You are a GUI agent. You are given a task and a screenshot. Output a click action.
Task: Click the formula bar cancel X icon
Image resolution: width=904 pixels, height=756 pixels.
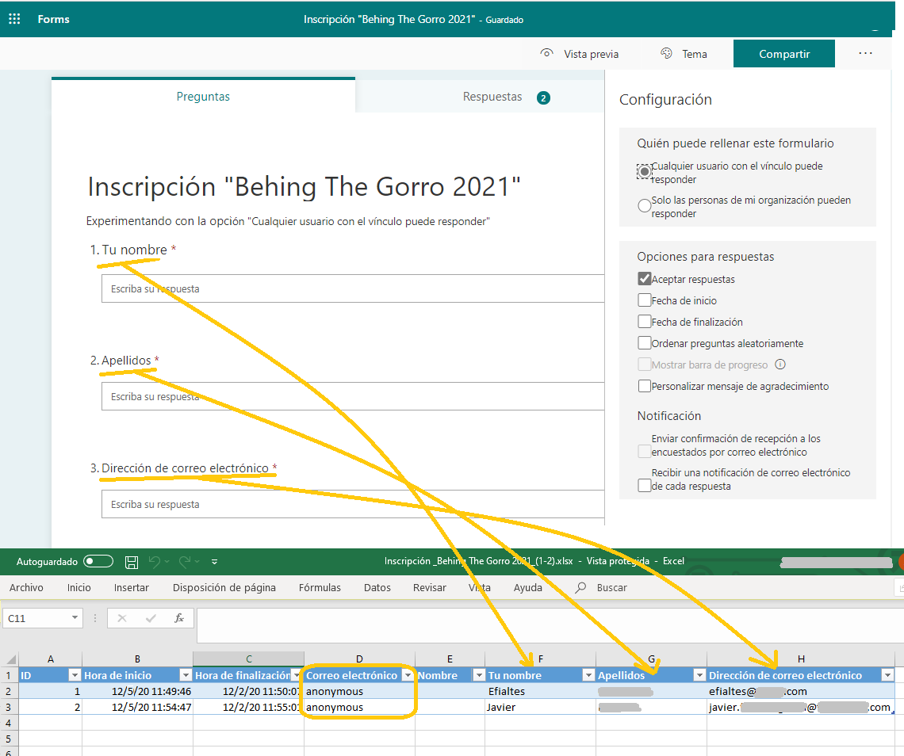(121, 618)
